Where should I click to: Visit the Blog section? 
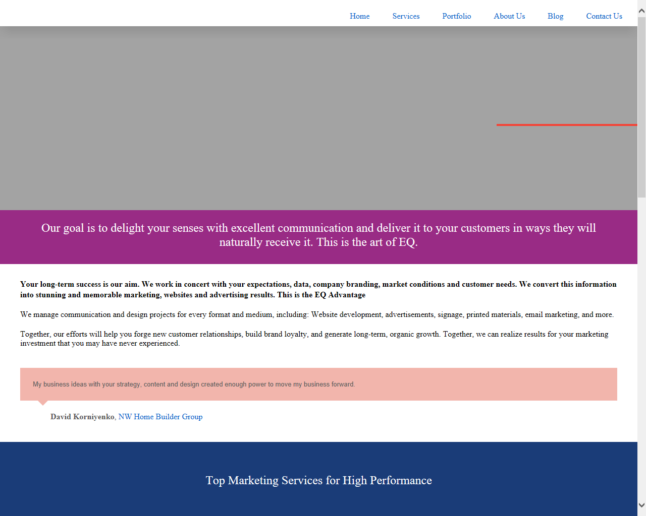tap(555, 16)
